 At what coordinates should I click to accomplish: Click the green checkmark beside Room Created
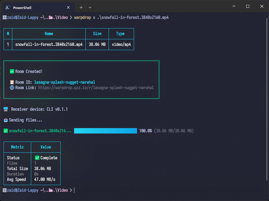pos(11,71)
